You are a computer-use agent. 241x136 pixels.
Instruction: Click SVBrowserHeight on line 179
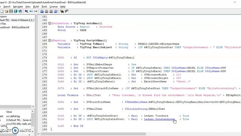[156, 78]
